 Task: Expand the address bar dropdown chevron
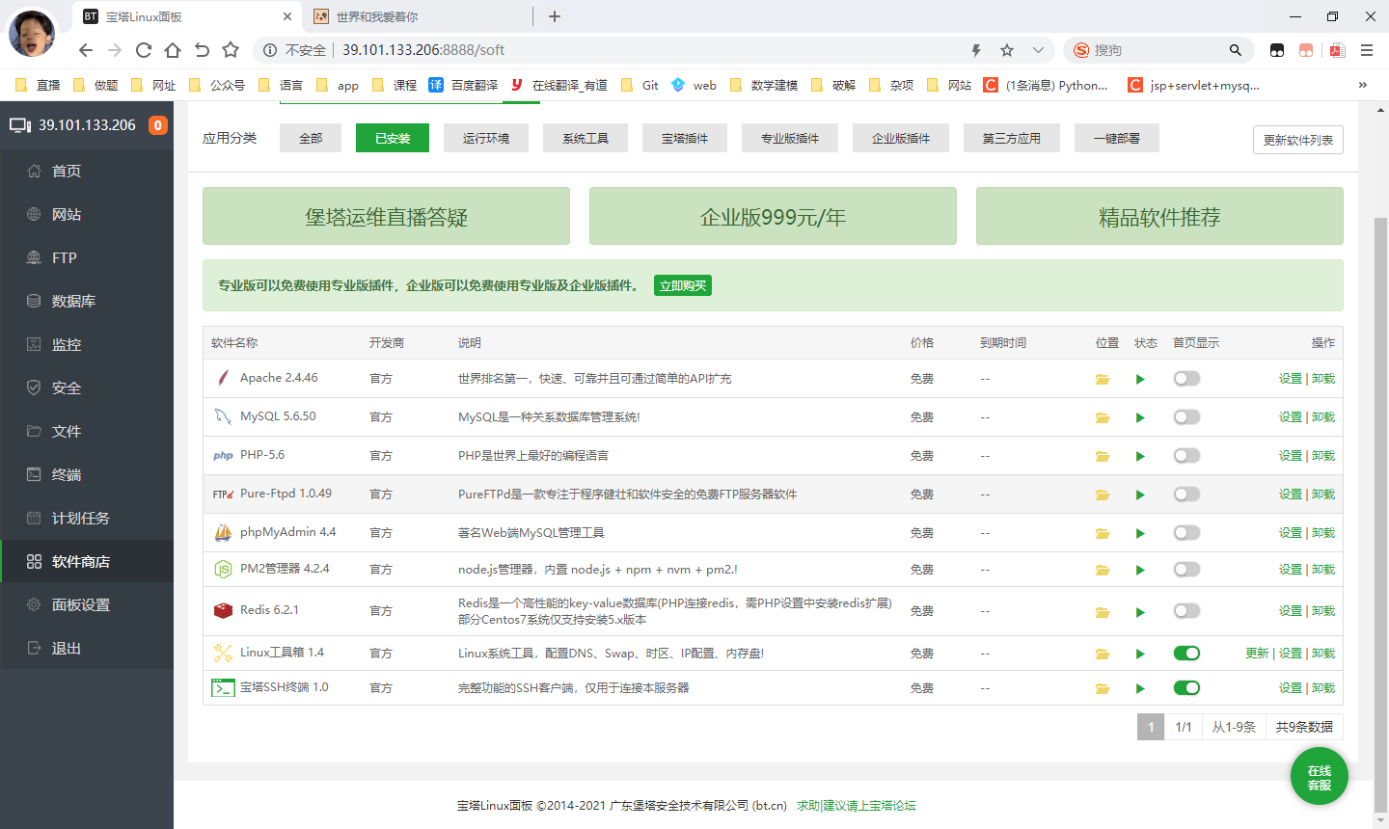(x=1038, y=50)
